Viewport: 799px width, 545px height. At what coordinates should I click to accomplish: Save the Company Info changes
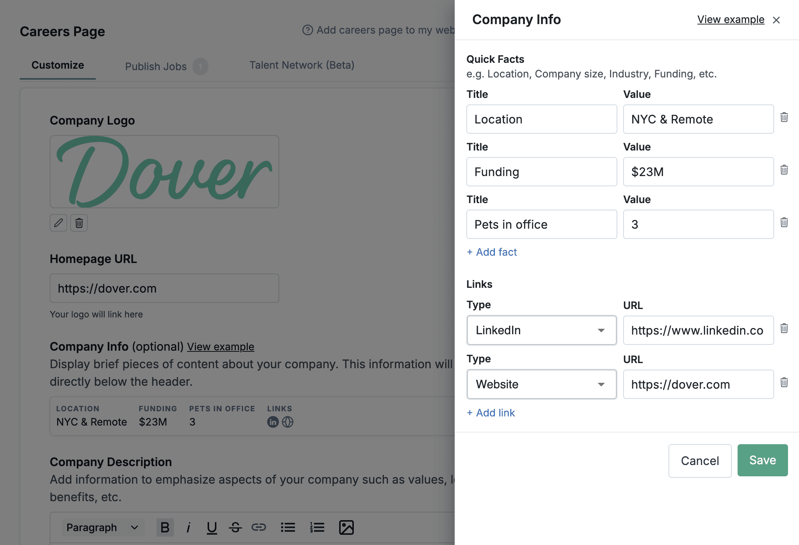[x=762, y=460]
